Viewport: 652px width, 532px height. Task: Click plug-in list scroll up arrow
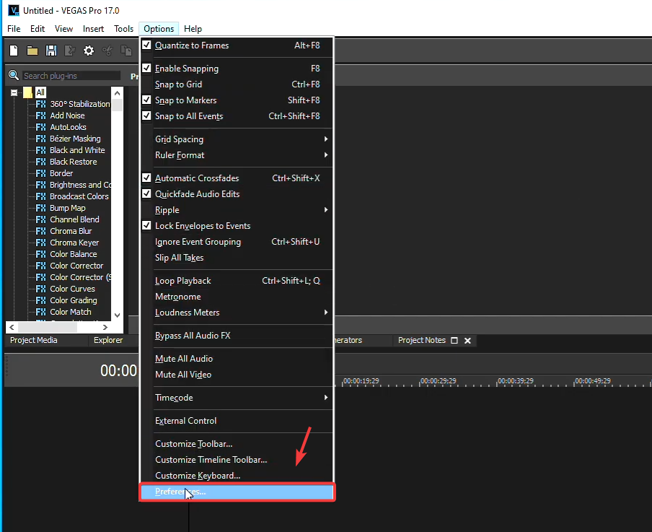[x=118, y=93]
